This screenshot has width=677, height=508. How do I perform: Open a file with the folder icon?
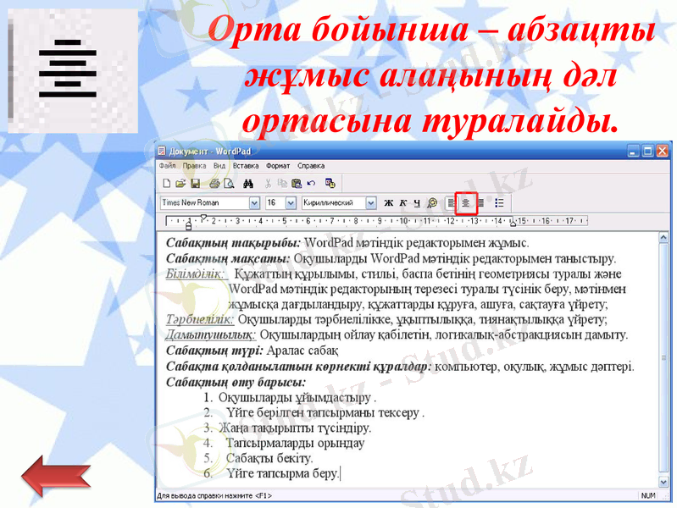180,184
